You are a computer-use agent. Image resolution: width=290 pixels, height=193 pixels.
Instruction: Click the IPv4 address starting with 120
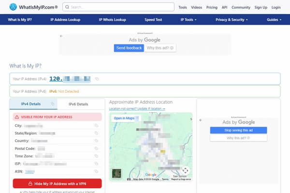coord(70,79)
